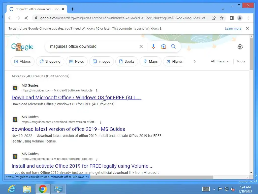Open the Chrome profile menu
This screenshot has width=258, height=194.
[240, 18]
